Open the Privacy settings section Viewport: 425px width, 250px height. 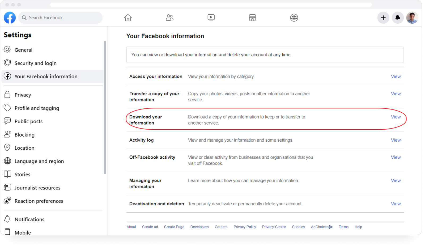[x=23, y=95]
